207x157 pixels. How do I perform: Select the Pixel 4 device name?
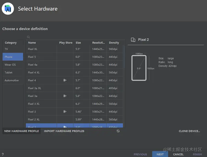pyautogui.click(x=32, y=80)
